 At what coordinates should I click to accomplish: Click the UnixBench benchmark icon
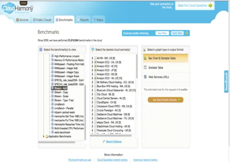(x=52, y=104)
